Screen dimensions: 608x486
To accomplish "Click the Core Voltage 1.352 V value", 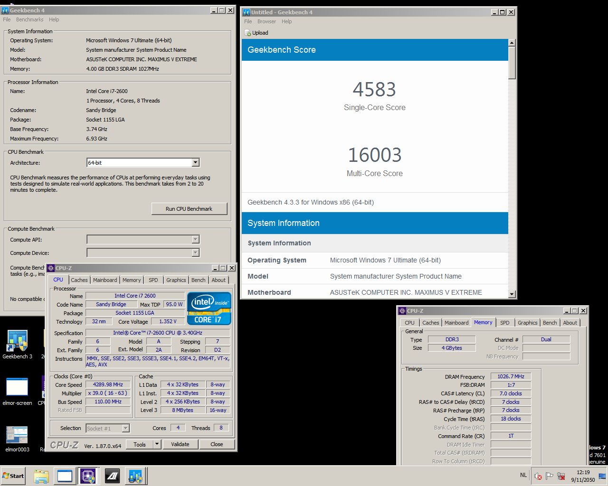I will (x=167, y=321).
